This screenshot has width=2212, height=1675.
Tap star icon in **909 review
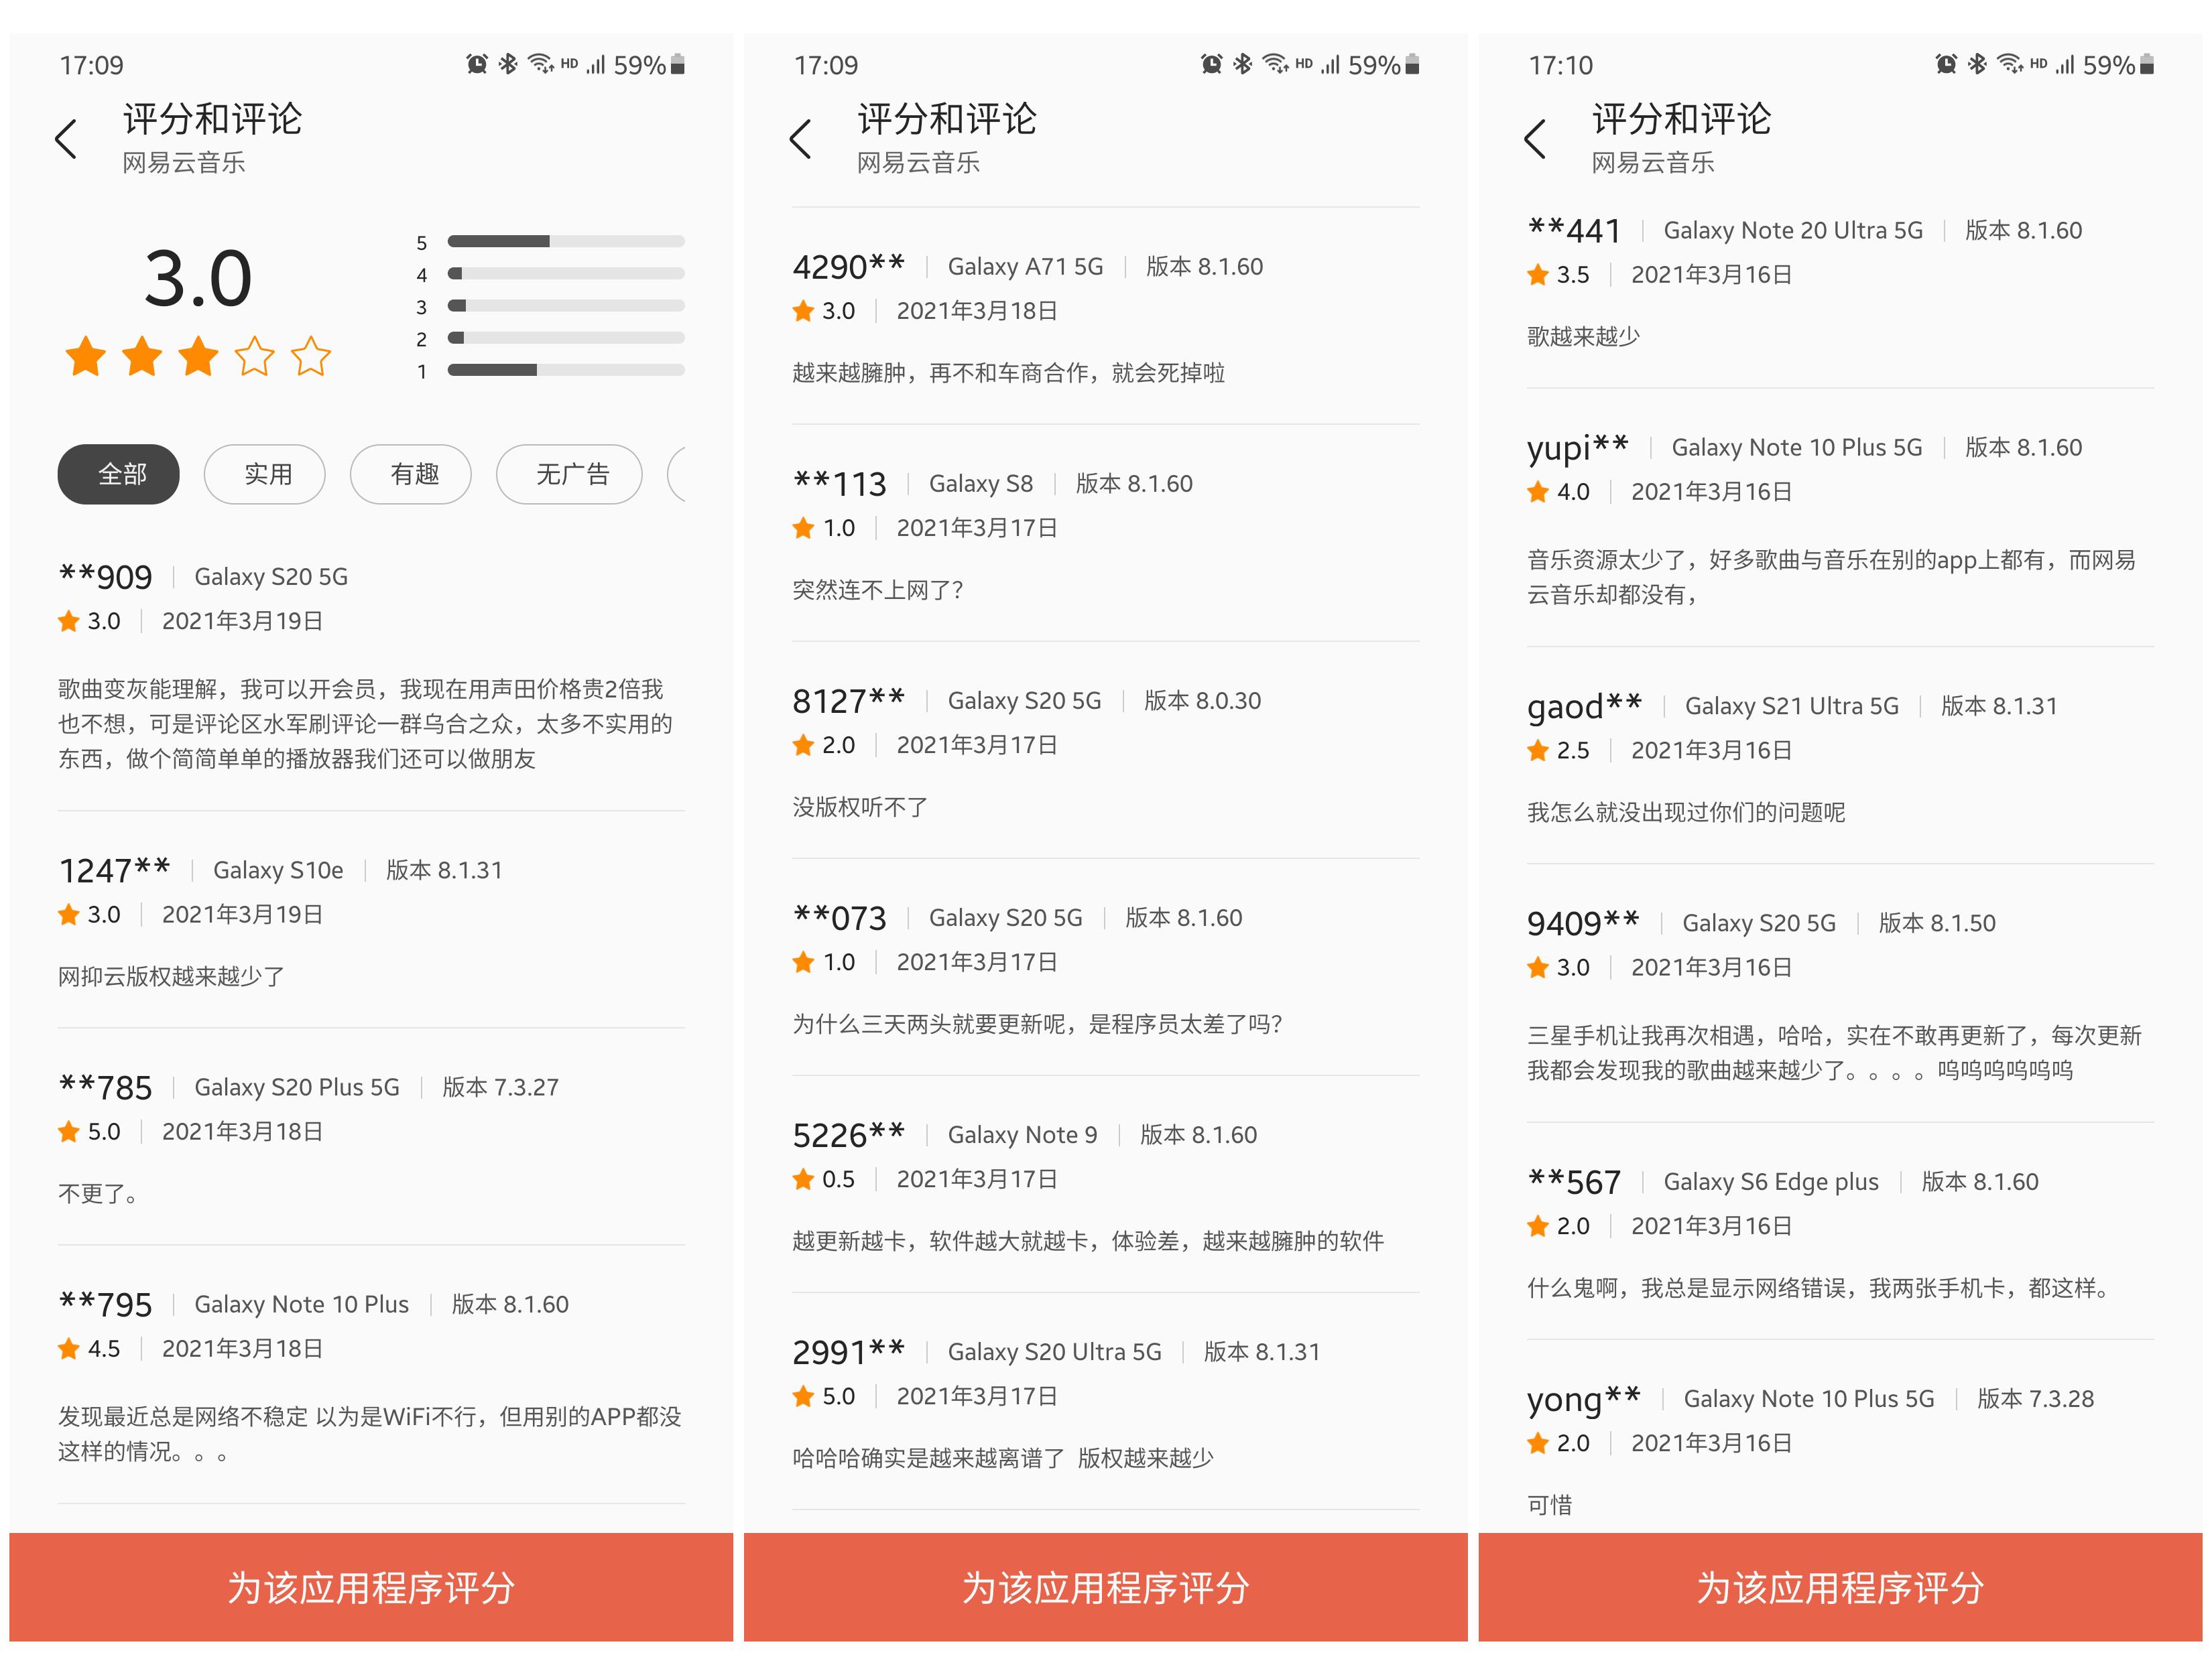(69, 622)
